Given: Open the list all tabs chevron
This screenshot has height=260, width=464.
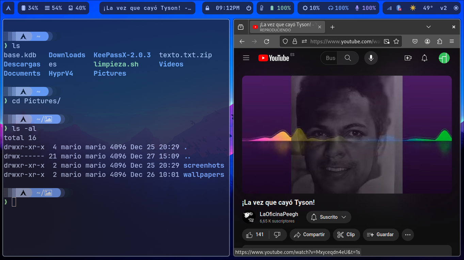Looking at the screenshot, I should click(429, 27).
